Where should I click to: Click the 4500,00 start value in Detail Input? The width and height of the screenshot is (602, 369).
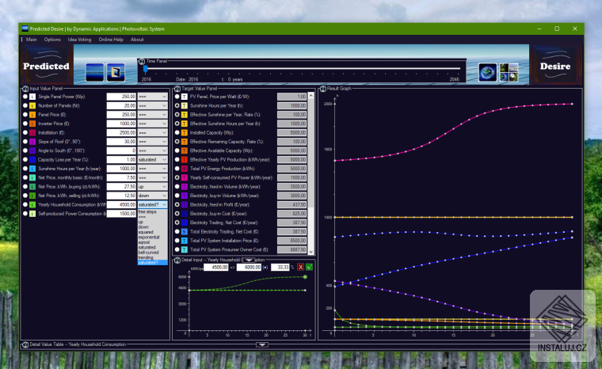click(215, 267)
